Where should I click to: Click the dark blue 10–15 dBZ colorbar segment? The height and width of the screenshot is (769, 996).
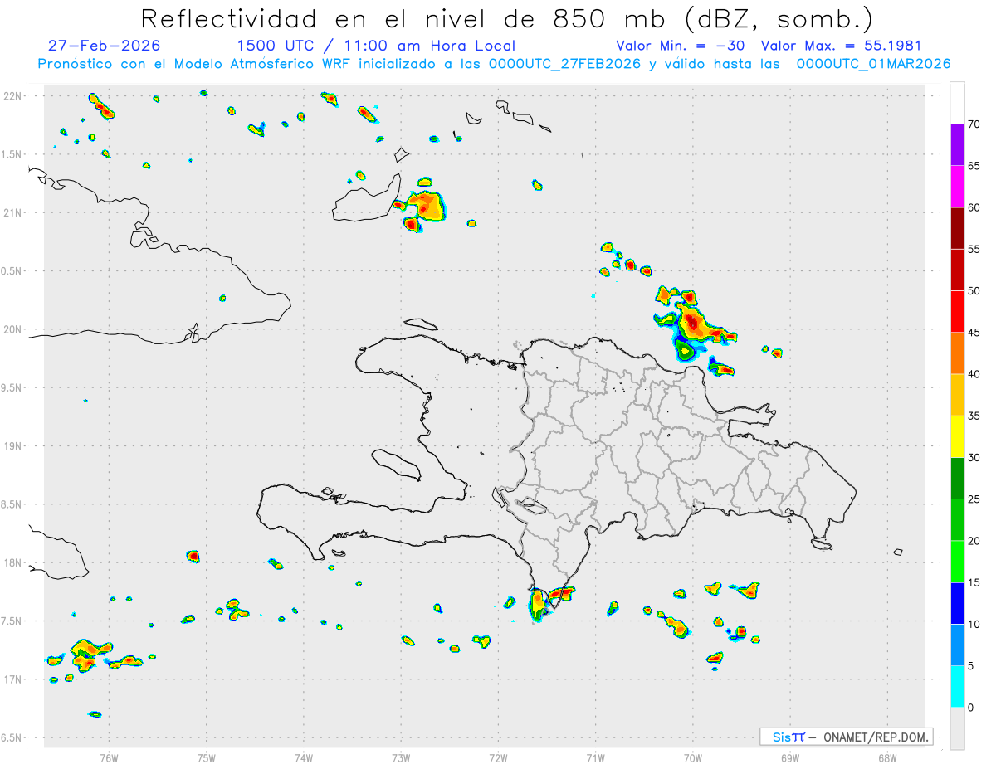957,603
